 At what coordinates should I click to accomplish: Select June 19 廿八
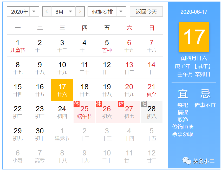(107, 90)
